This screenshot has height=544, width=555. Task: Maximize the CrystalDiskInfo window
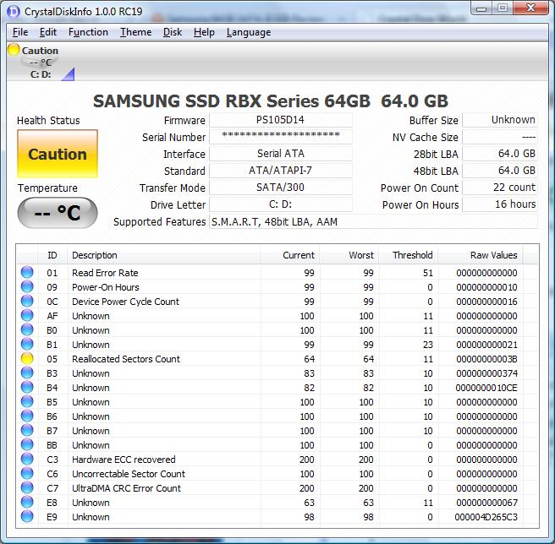coord(503,8)
